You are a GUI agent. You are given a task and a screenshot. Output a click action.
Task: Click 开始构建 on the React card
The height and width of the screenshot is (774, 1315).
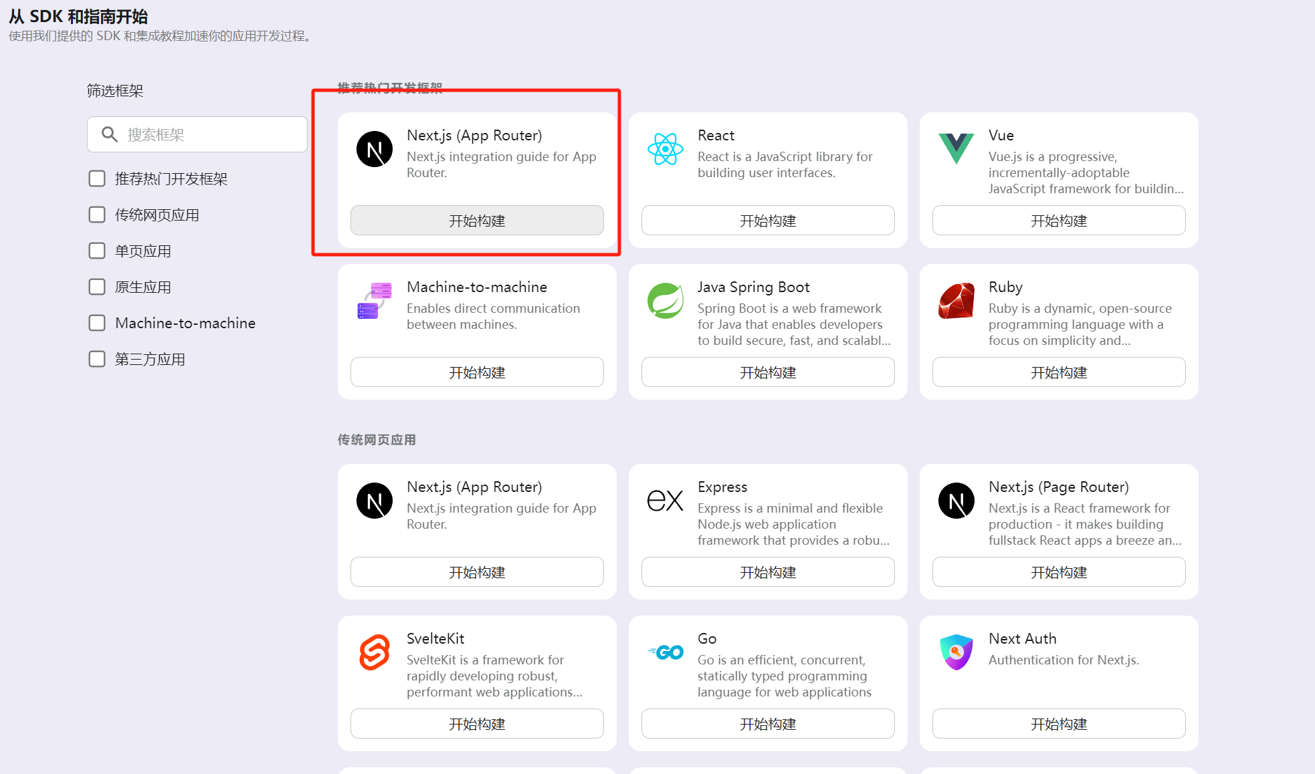point(768,221)
